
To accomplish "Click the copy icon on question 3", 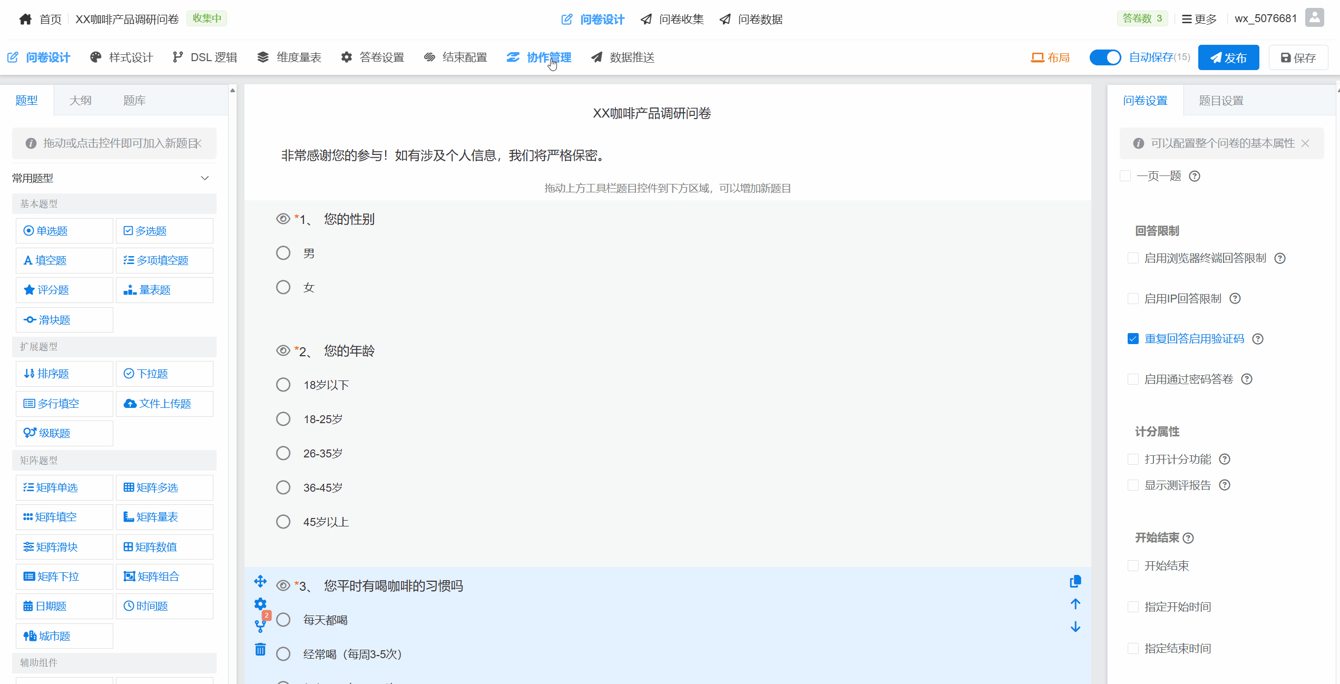I will [x=1075, y=581].
